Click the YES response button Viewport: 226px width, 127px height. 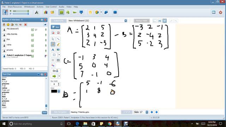click(17, 25)
